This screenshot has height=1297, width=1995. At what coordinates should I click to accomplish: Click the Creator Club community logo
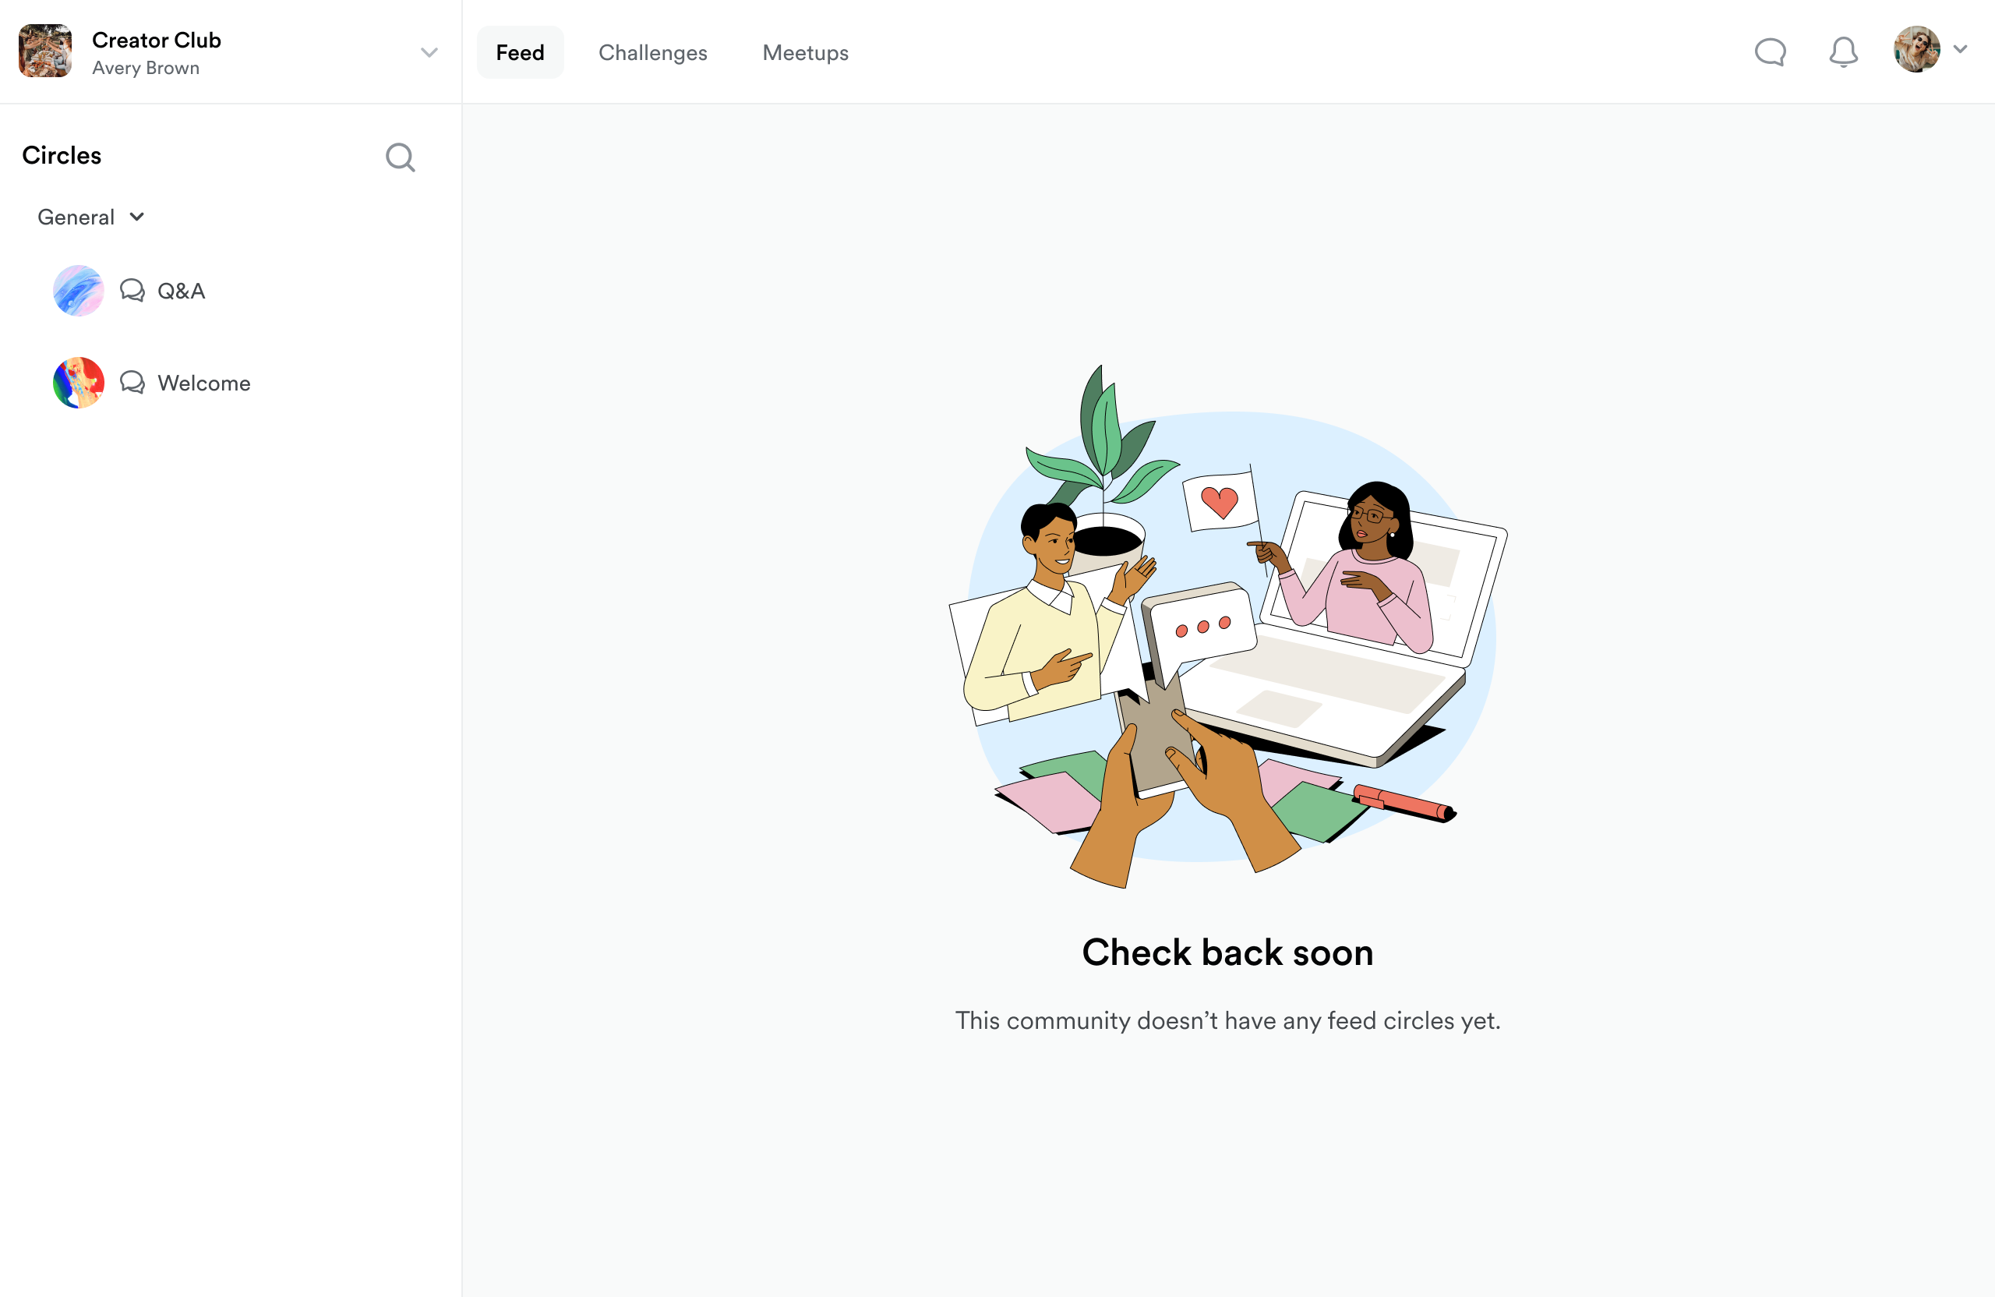click(x=45, y=51)
